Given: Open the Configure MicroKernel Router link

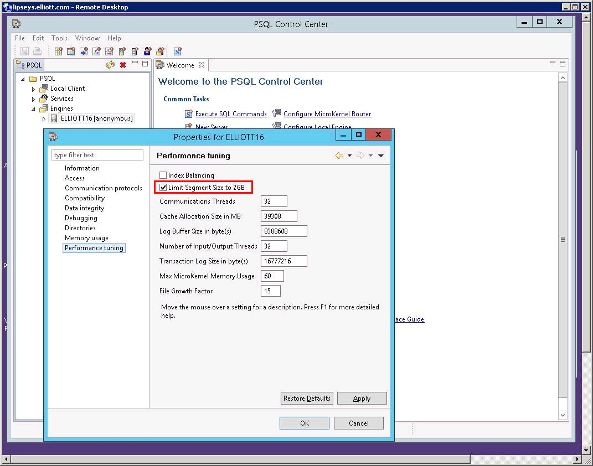Looking at the screenshot, I should [327, 114].
